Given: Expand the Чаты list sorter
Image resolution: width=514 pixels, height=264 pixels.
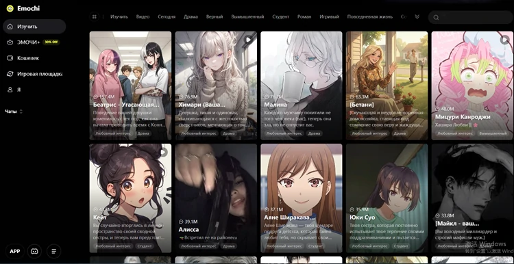Looking at the screenshot, I should tap(21, 111).
